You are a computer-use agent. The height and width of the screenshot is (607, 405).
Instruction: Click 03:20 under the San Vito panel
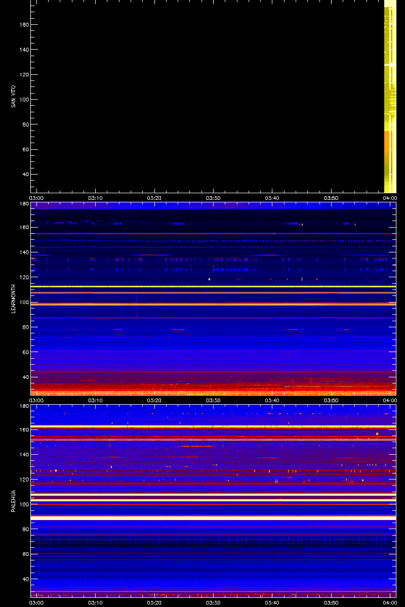click(154, 198)
